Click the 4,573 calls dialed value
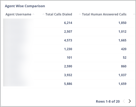 click(68, 40)
